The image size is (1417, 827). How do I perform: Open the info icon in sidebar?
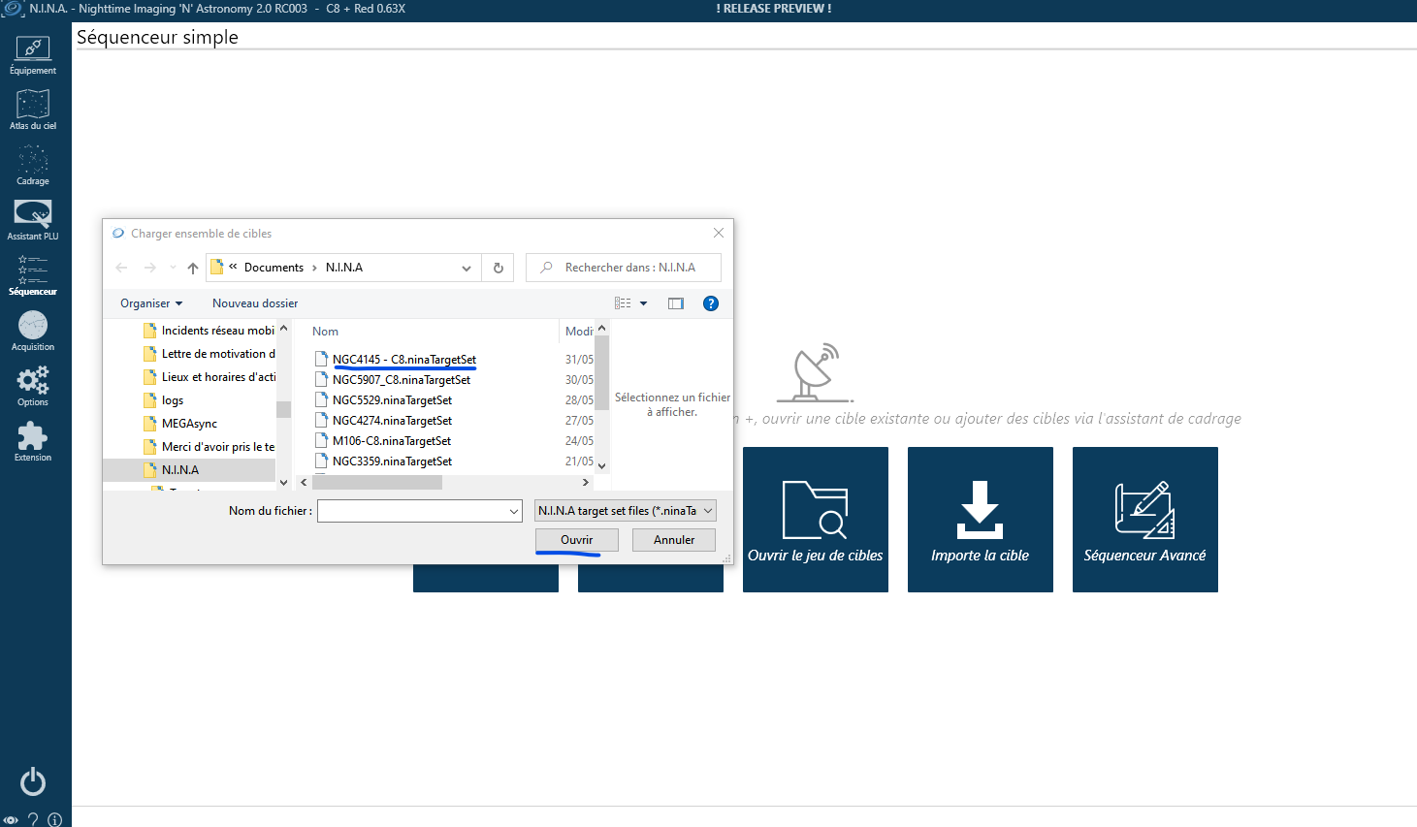click(54, 819)
